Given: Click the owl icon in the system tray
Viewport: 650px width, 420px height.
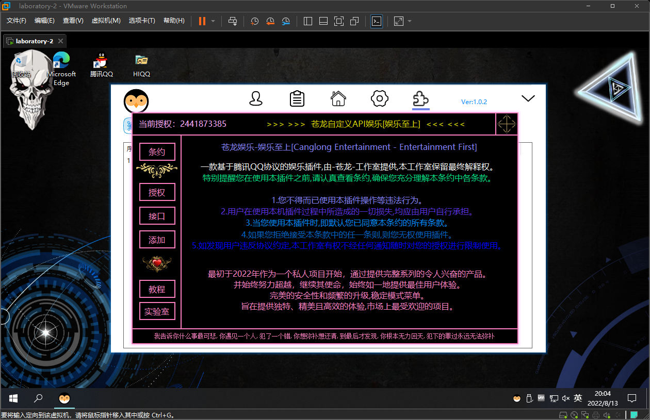Looking at the screenshot, I should [516, 398].
